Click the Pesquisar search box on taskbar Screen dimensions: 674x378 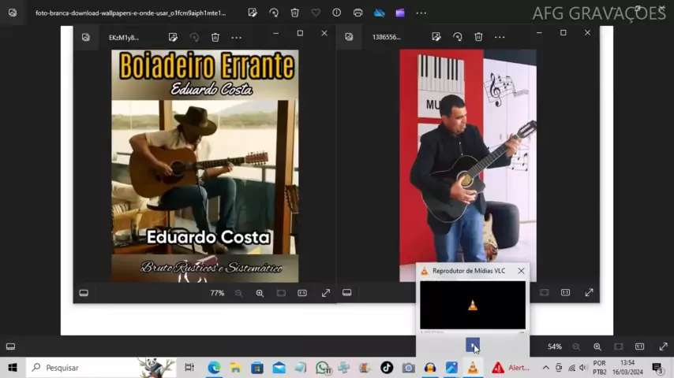[x=101, y=368]
